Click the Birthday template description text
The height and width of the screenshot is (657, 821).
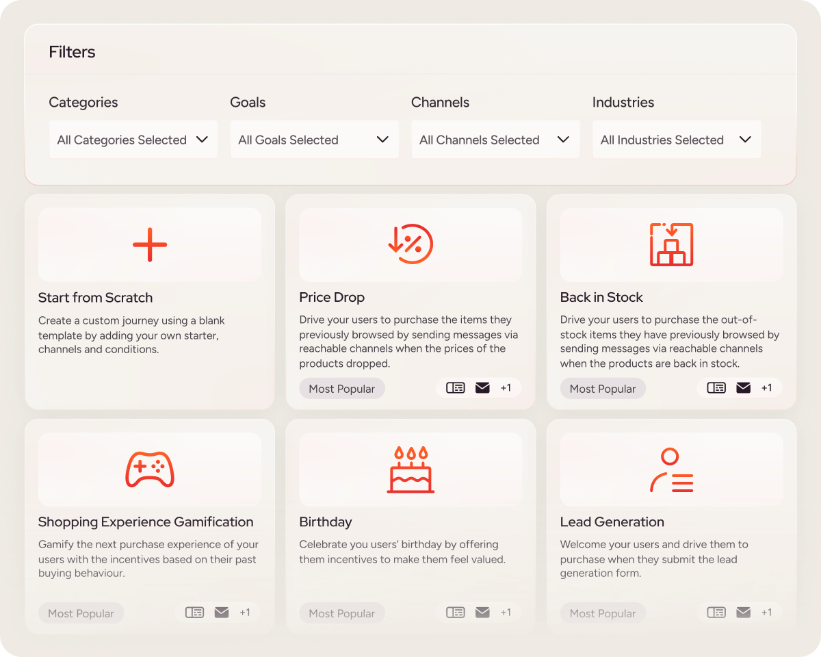tap(402, 552)
